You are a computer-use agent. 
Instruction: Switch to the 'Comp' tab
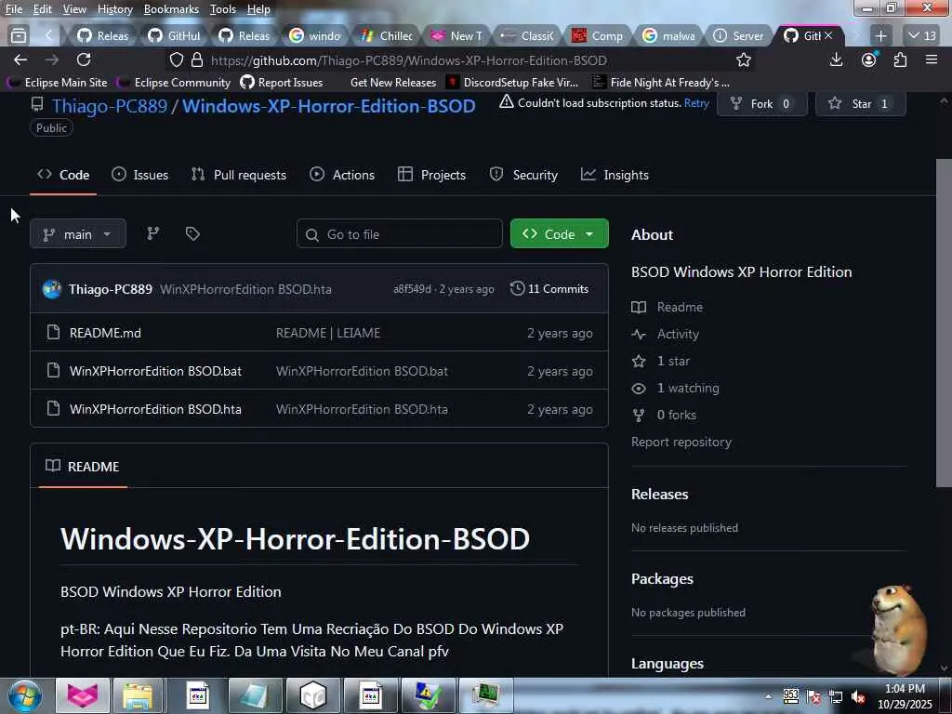[x=598, y=36]
